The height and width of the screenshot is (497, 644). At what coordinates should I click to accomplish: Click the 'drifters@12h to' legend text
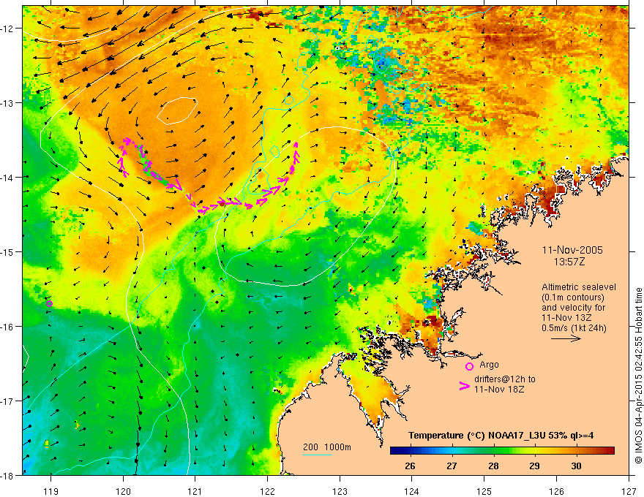[505, 379]
